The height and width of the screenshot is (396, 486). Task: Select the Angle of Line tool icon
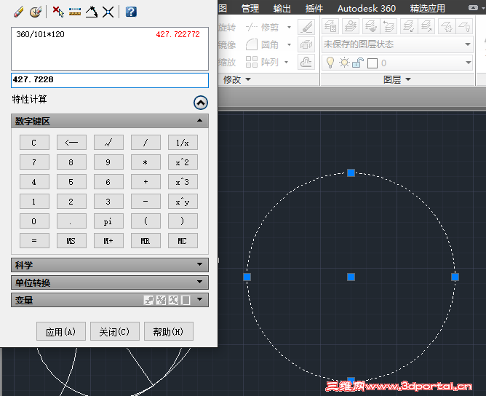(92, 12)
